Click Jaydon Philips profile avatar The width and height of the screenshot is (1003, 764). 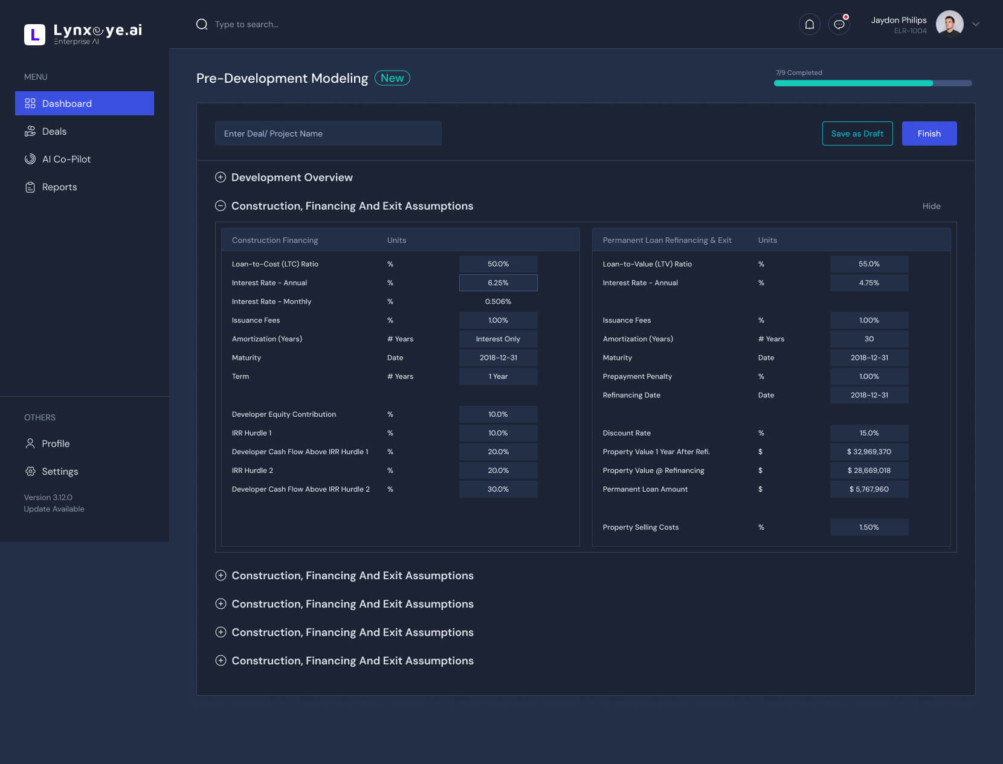(x=949, y=24)
